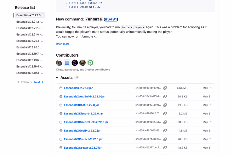This screenshot has width=233, height=155.
Task: Select EssentialsX 2.19.3 in release list
Action: tap(30, 73)
